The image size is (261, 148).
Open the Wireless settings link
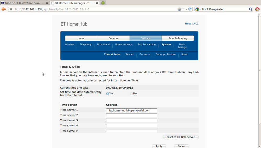69,45
